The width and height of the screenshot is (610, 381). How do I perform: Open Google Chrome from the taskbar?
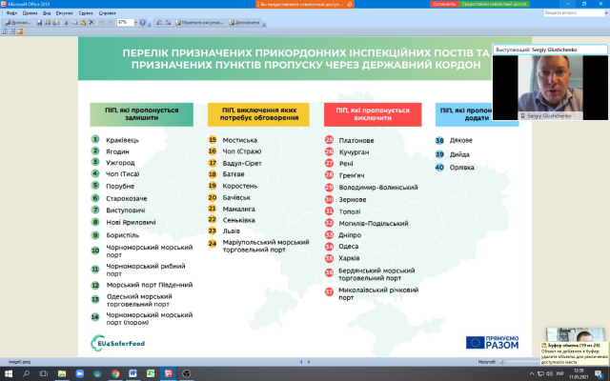pos(115,373)
